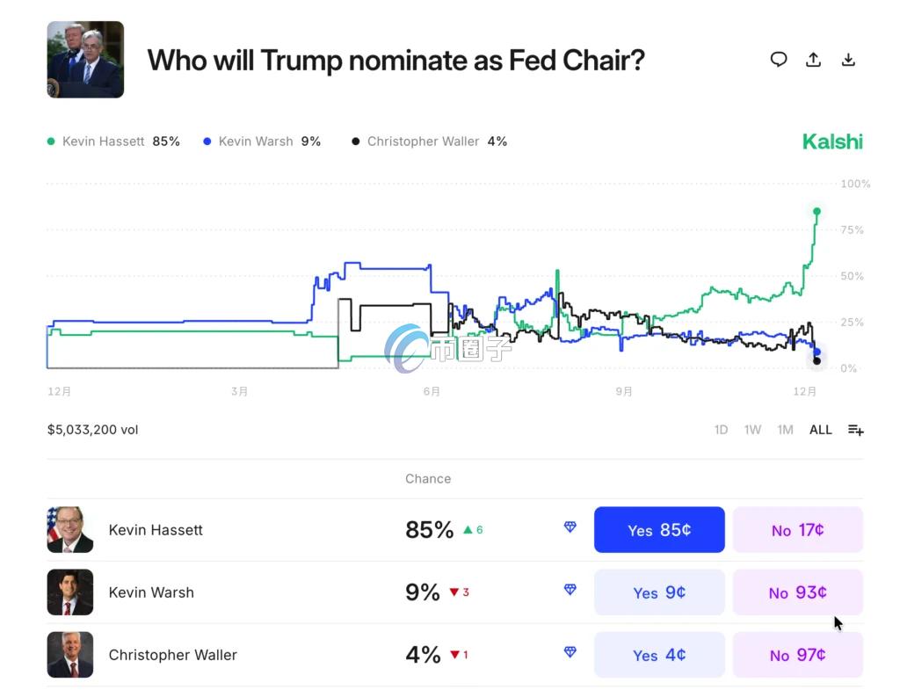Select the ALL time range
The image size is (900, 697).
[x=820, y=430]
